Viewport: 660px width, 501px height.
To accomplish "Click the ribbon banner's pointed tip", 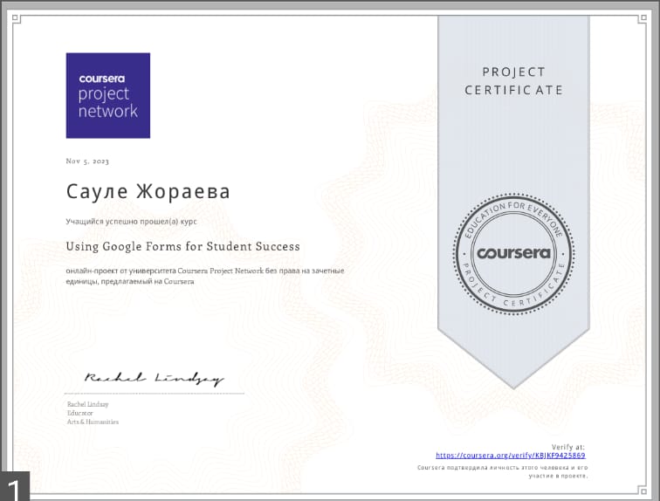I will (x=513, y=385).
